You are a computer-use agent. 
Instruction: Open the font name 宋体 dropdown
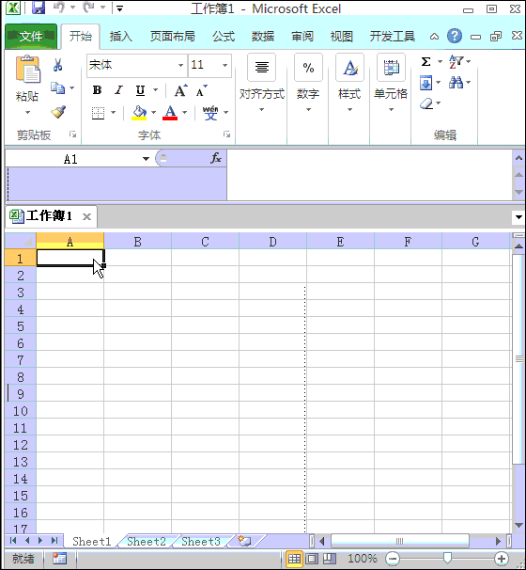(x=180, y=66)
